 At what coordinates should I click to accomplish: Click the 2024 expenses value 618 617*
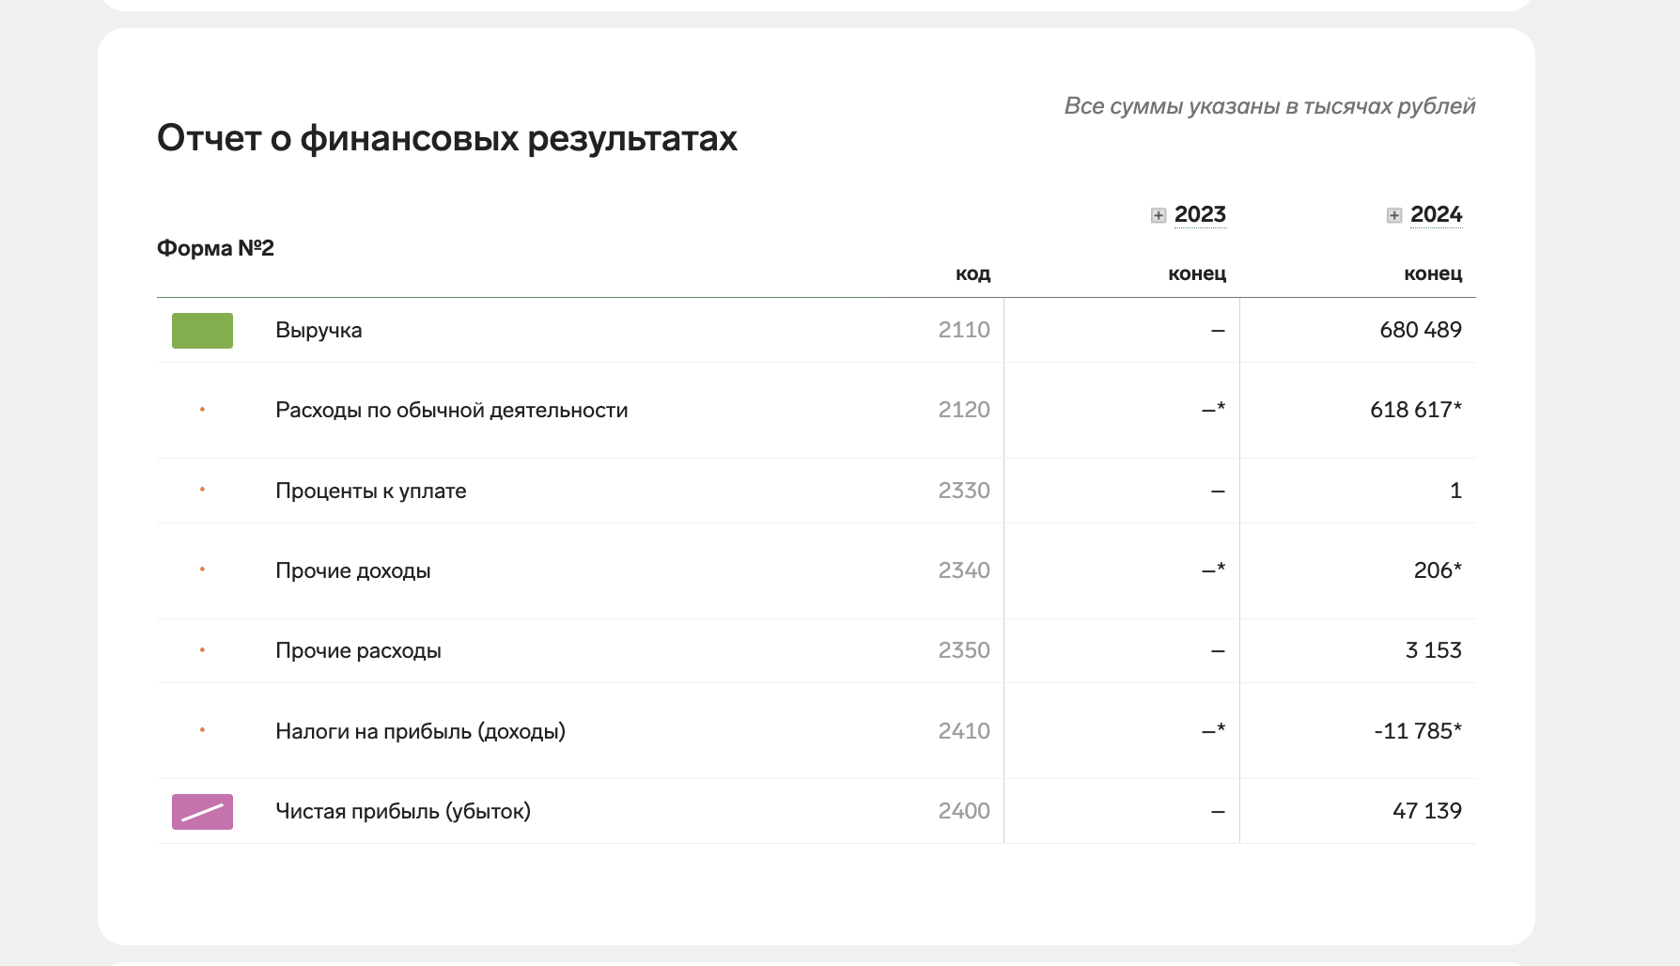point(1415,410)
